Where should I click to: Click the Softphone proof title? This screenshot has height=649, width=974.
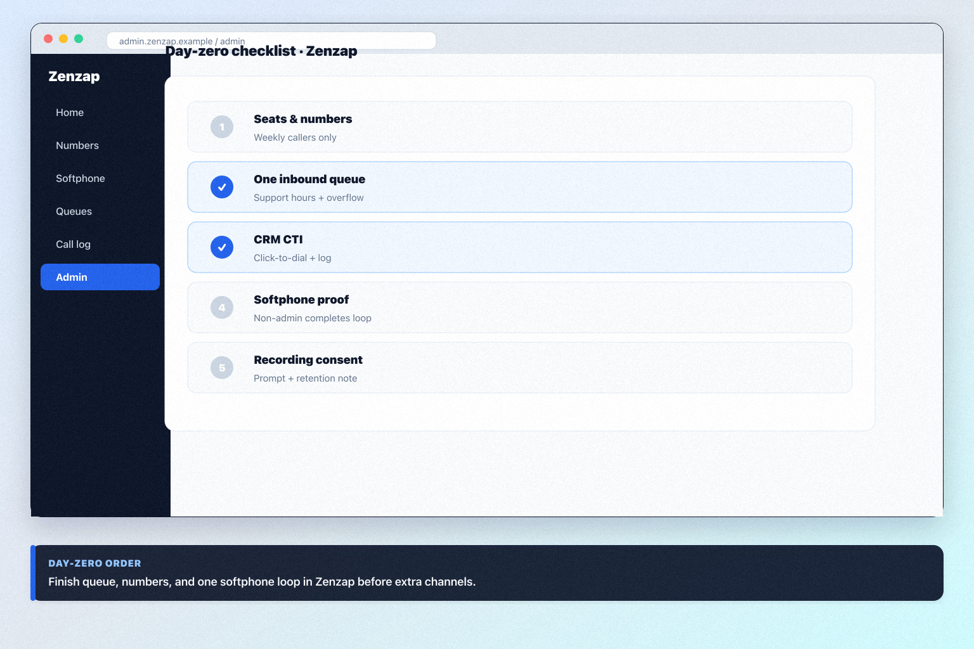pos(301,299)
